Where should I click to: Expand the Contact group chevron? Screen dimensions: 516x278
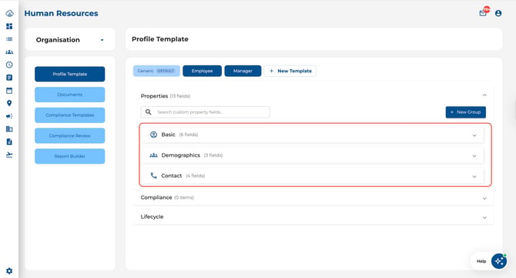click(x=474, y=177)
